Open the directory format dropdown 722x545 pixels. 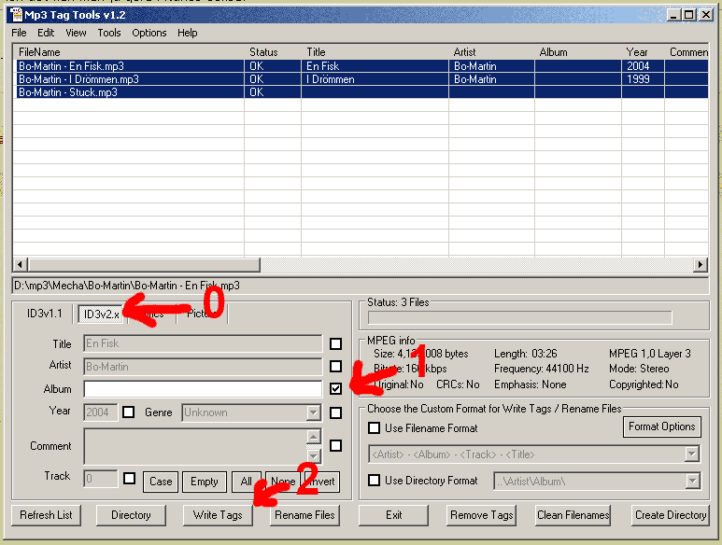point(692,481)
